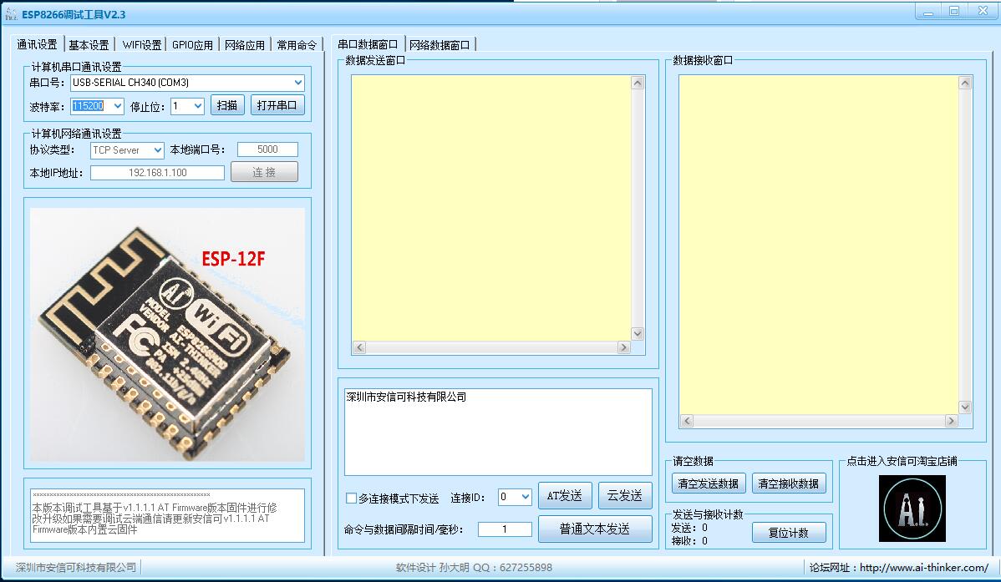Select the 网络应用 tab
The image size is (1001, 582).
click(x=245, y=44)
